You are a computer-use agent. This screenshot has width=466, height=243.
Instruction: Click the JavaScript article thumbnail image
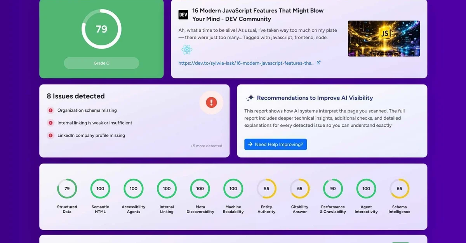pos(384,38)
